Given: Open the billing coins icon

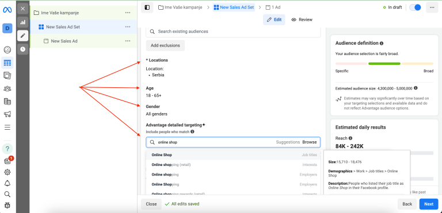Looking at the screenshot, I should (7, 101).
